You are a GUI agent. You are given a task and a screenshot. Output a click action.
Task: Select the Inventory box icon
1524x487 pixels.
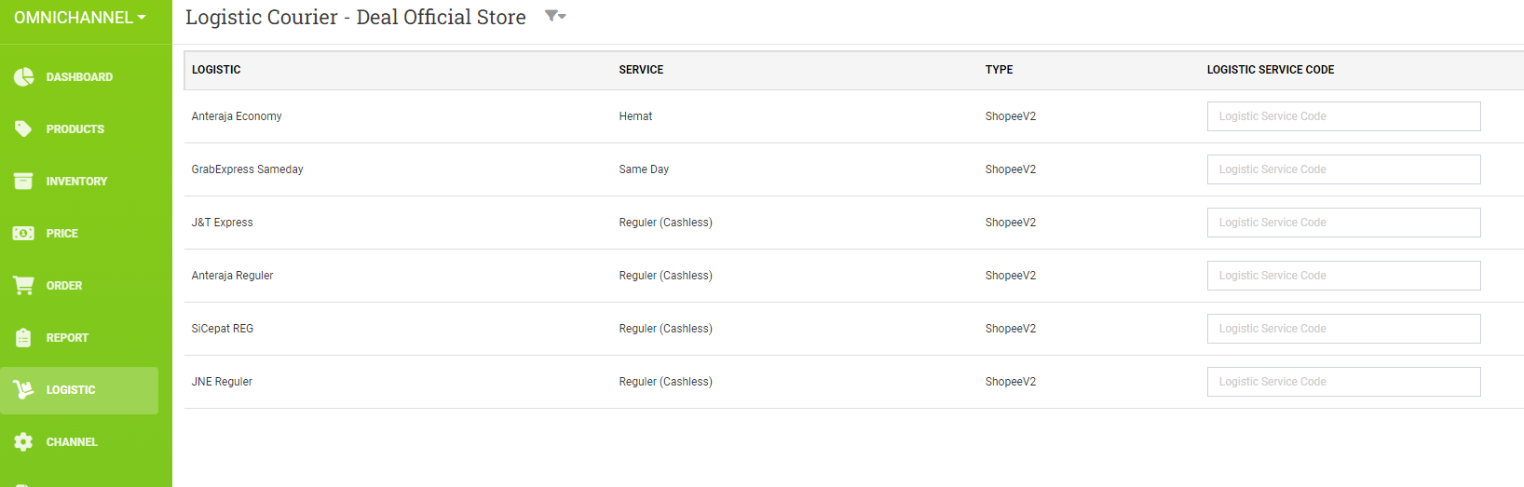click(x=23, y=181)
